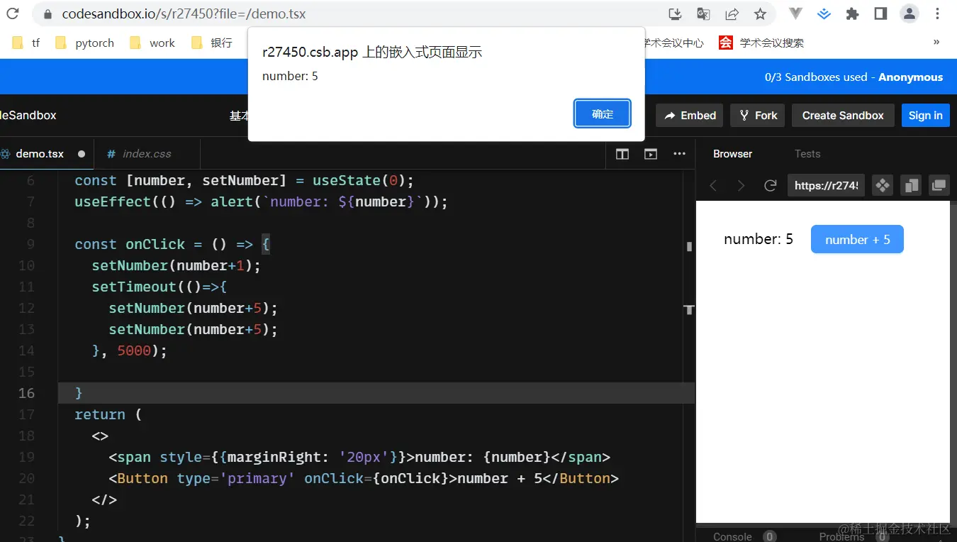Viewport: 957px width, 542px height.
Task: Click Create Sandbox
Action: [x=843, y=116]
